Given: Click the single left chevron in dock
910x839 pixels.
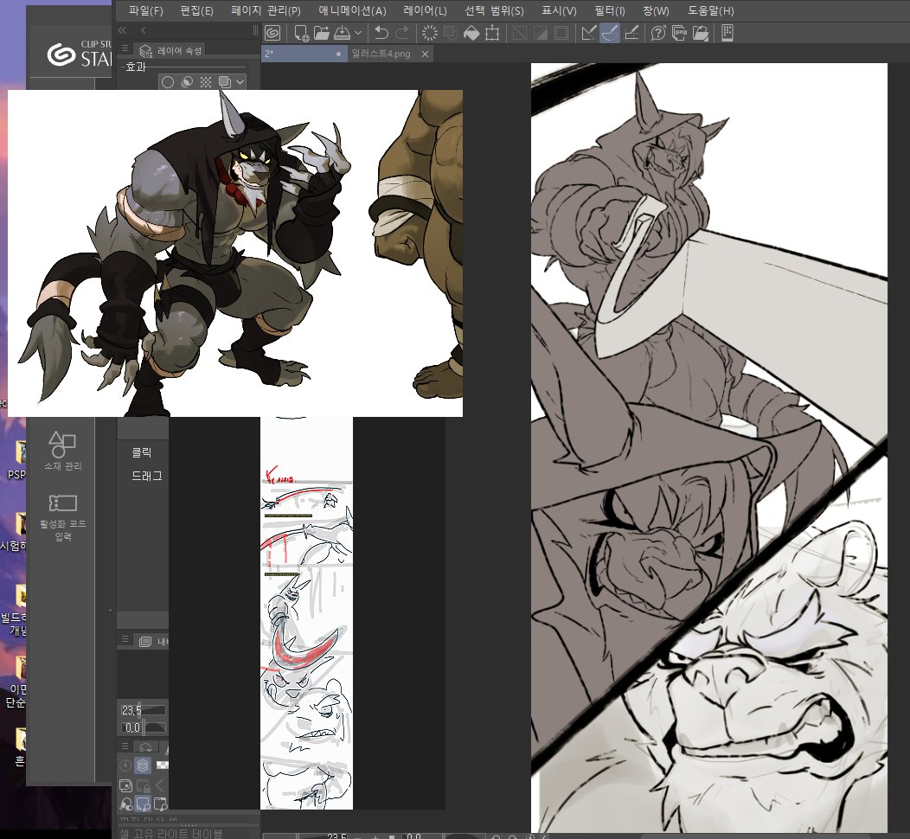Looking at the screenshot, I should (x=143, y=30).
